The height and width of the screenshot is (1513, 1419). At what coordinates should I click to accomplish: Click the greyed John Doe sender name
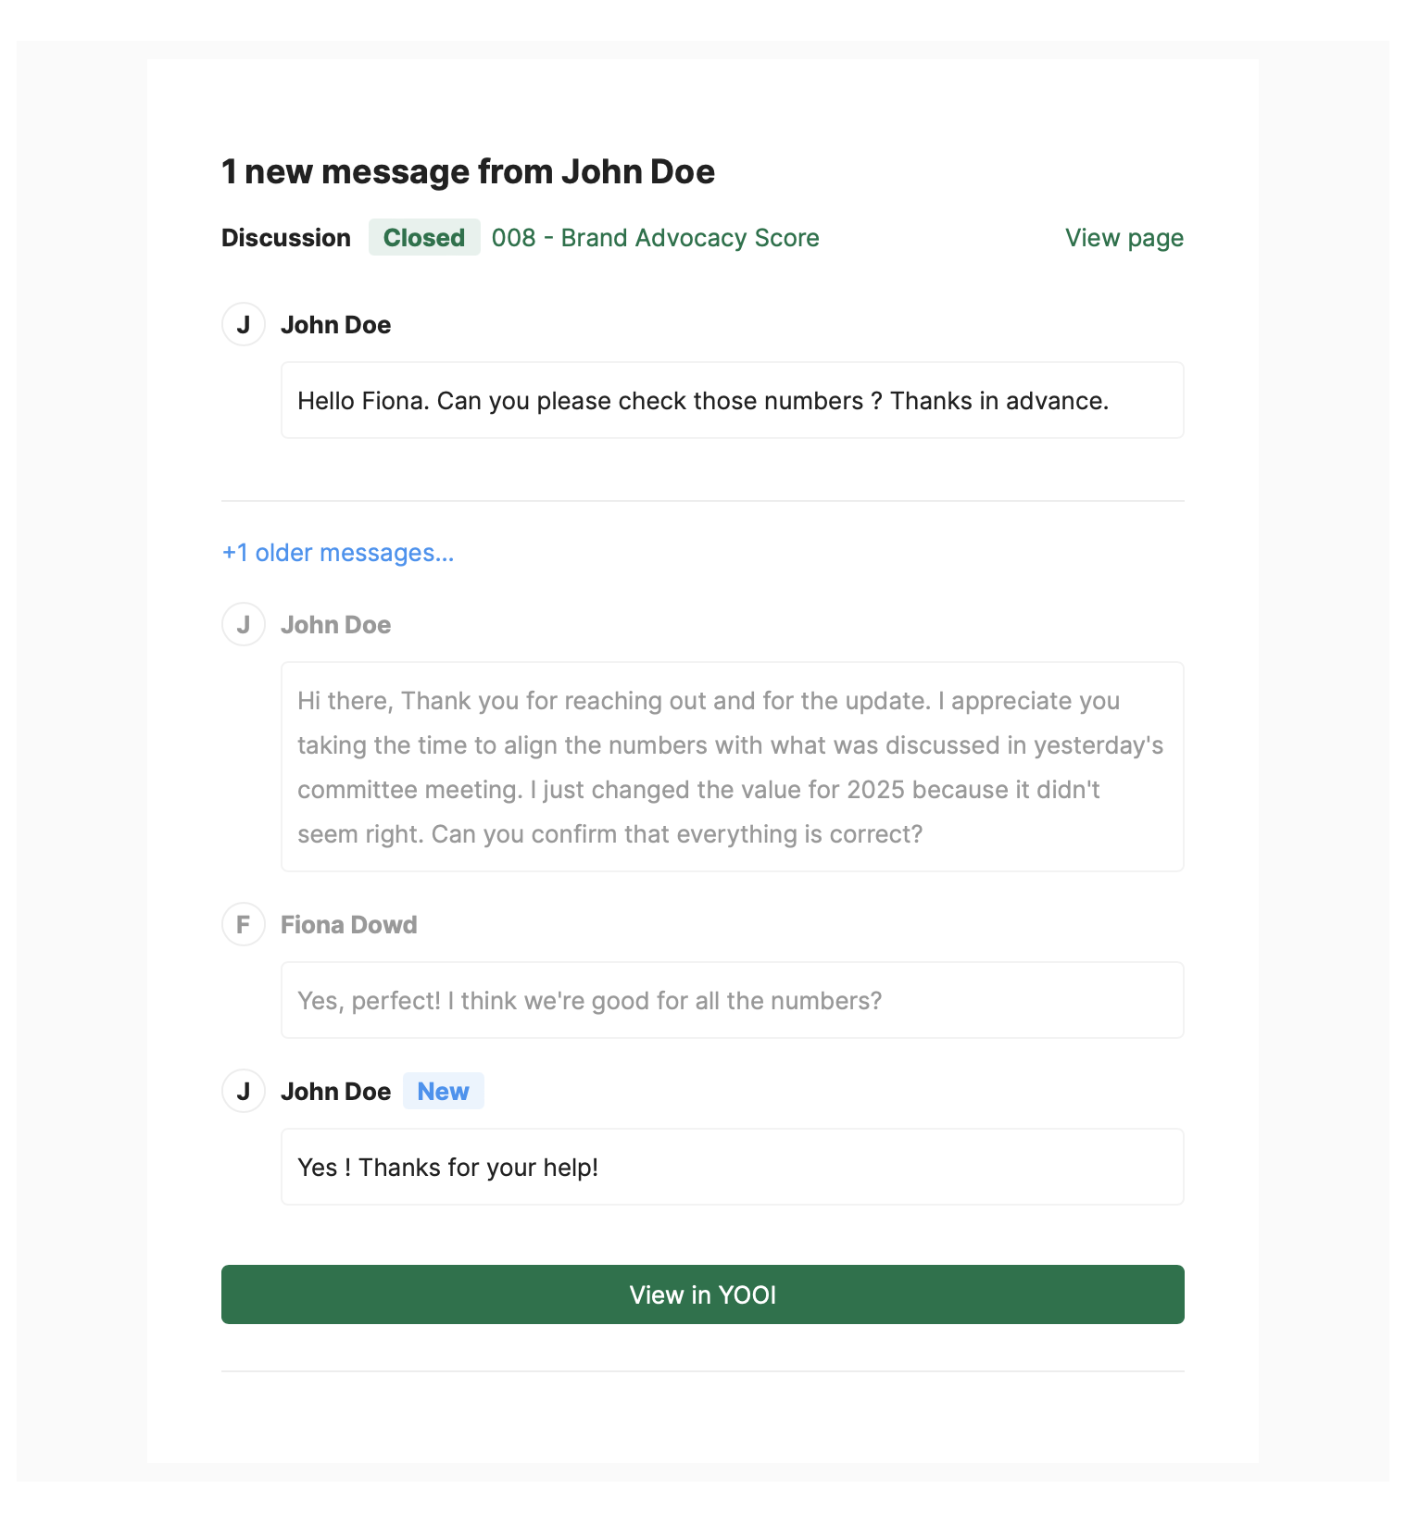(x=335, y=625)
